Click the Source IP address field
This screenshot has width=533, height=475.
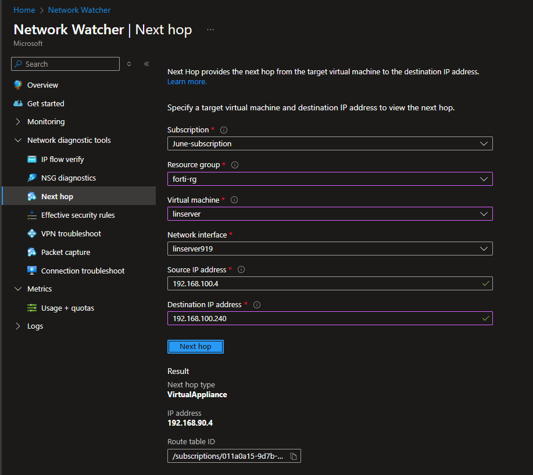(x=330, y=283)
